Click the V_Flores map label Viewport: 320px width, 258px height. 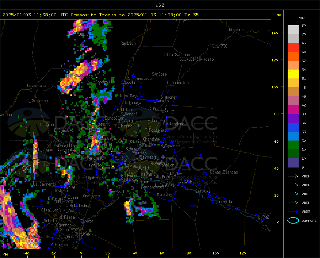[59, 245]
